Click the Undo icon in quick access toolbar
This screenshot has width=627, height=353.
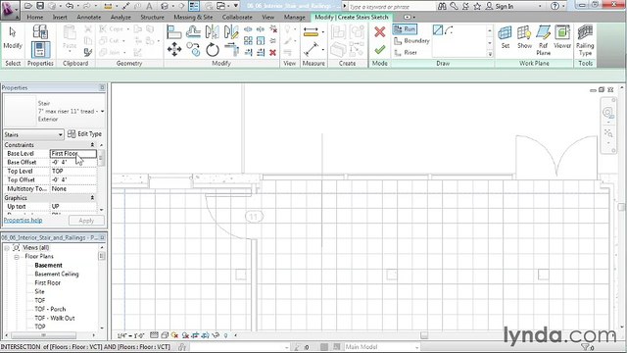pyautogui.click(x=70, y=6)
